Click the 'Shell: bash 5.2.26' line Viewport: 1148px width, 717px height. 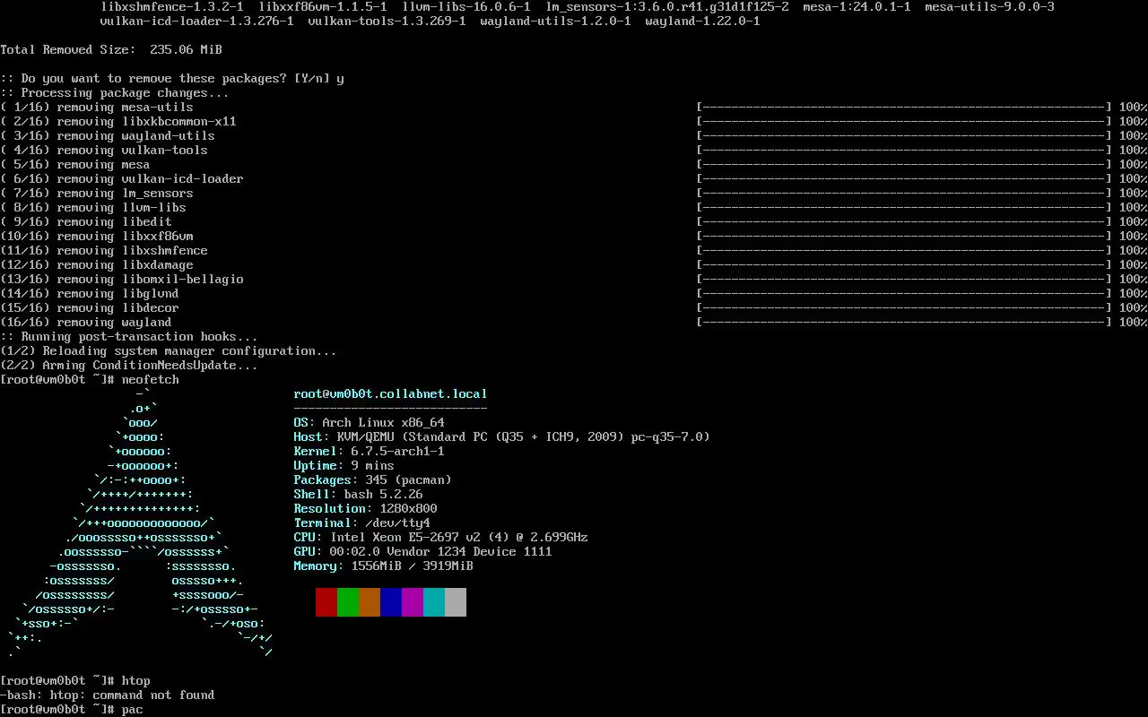pyautogui.click(x=358, y=495)
